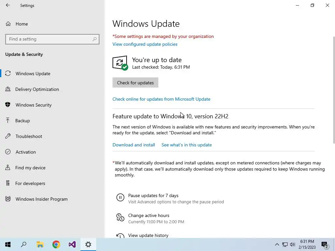
Task: Click Home label in the sidebar
Action: [x=22, y=24]
